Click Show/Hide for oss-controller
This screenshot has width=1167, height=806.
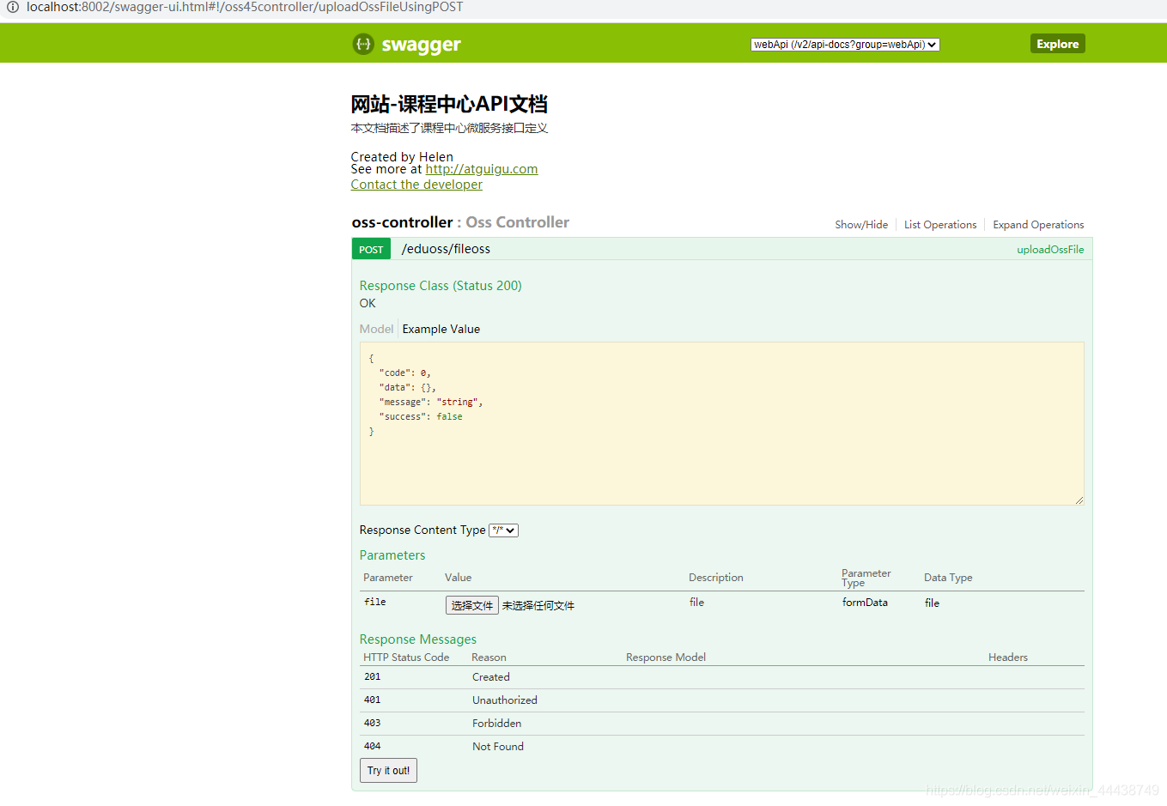click(861, 225)
